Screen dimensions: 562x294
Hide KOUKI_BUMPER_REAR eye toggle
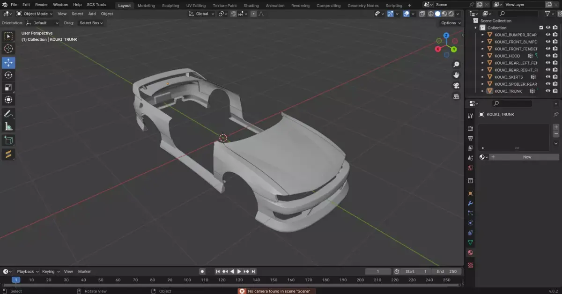(x=548, y=35)
